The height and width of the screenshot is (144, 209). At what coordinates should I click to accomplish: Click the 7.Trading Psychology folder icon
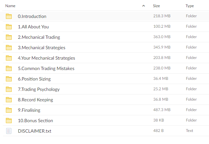coord(9,89)
